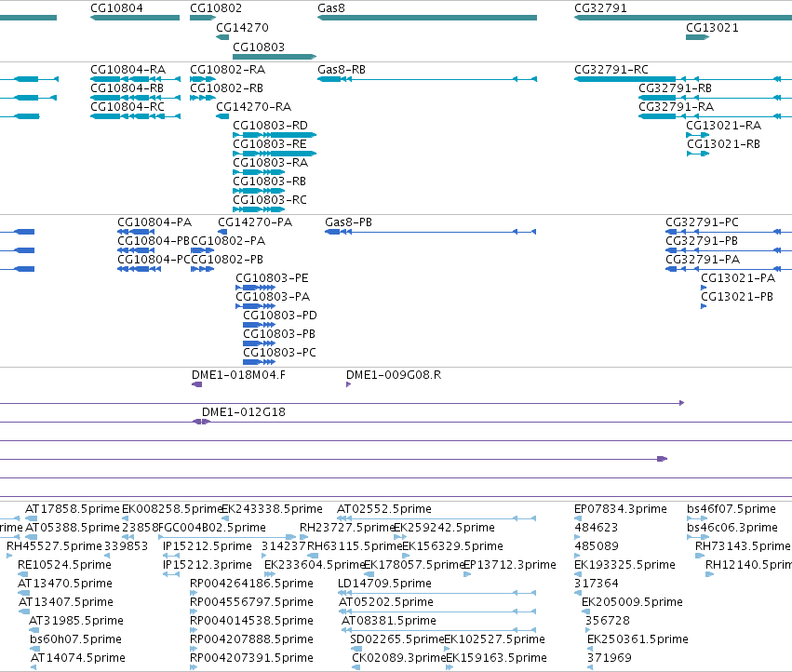Open transcript CG14270-RA
792x672 pixels.
[x=222, y=116]
